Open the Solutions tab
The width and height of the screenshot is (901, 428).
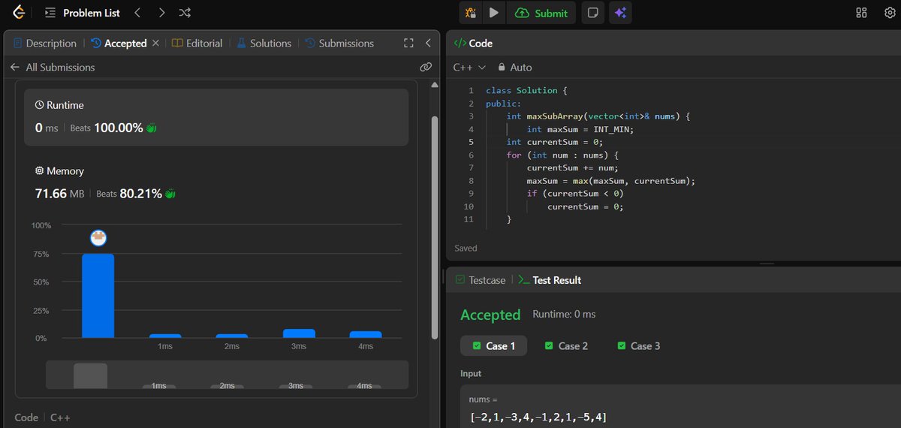point(264,44)
